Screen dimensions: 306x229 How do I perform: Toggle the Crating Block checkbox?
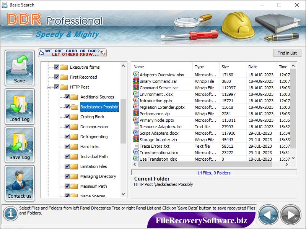tap(67, 117)
